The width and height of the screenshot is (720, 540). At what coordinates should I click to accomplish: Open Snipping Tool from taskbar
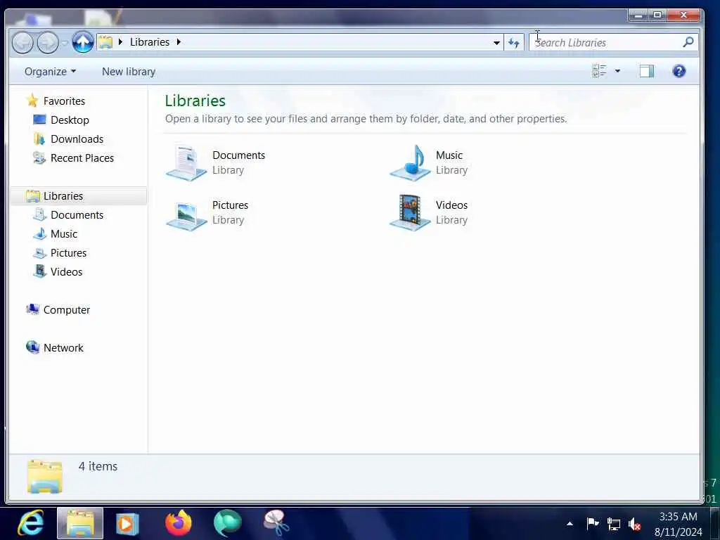pos(276,523)
